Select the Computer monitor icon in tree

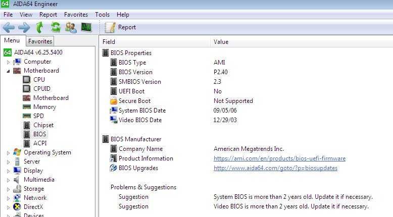17,62
